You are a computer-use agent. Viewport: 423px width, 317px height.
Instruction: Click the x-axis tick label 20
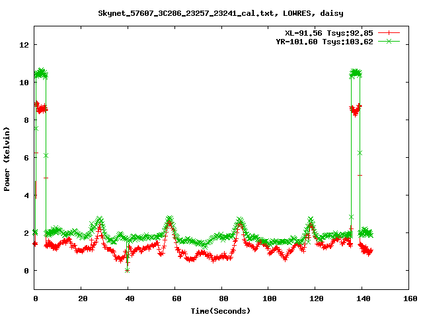(83, 299)
